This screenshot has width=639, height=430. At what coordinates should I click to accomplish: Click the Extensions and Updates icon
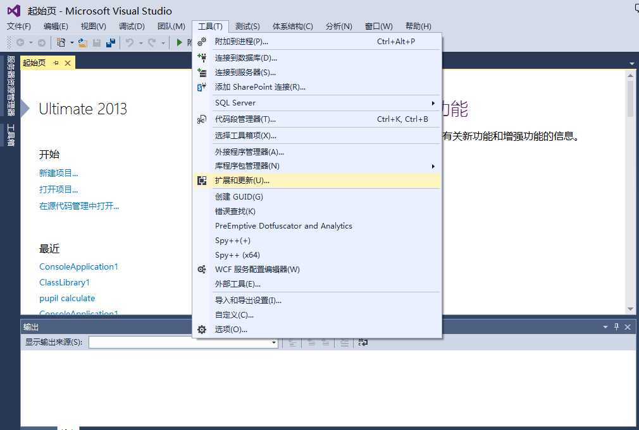[202, 181]
